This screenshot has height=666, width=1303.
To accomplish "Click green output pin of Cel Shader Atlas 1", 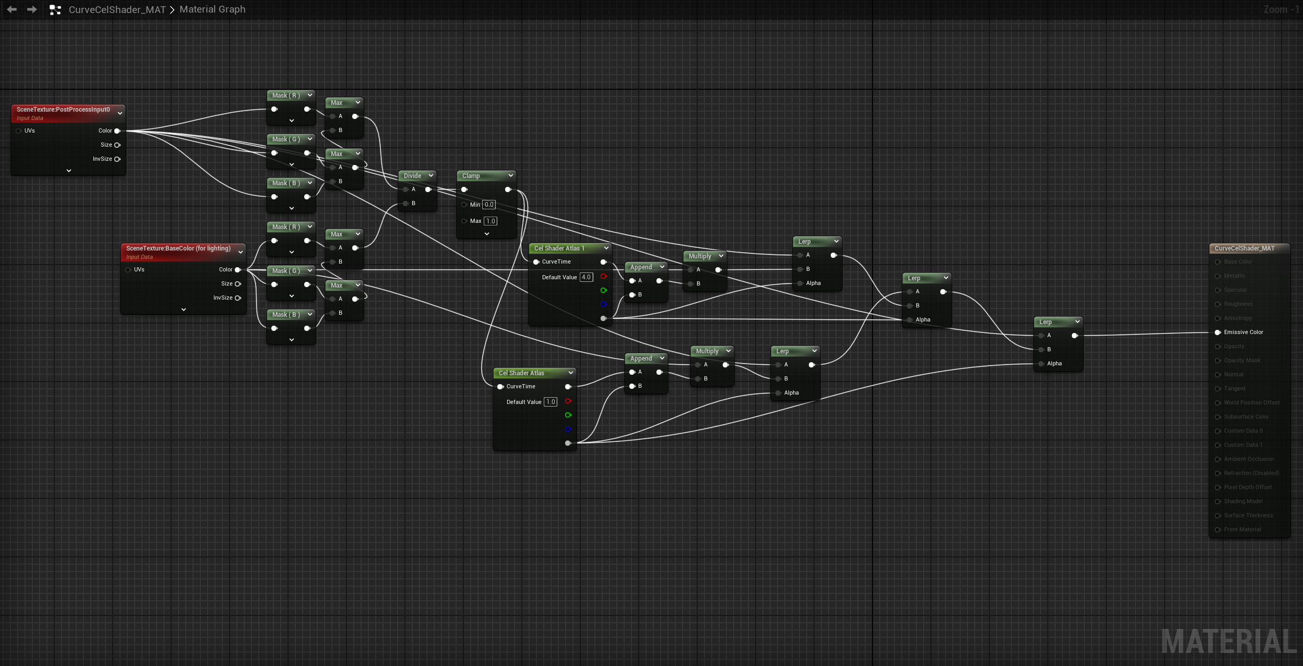I will point(603,290).
